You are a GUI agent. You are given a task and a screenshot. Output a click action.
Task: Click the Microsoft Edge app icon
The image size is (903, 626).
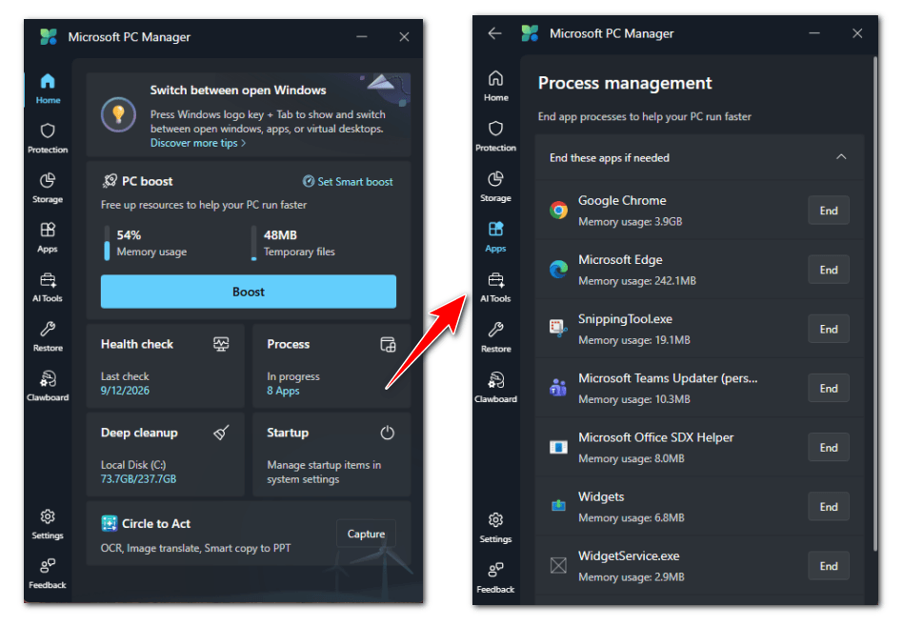[x=558, y=270]
